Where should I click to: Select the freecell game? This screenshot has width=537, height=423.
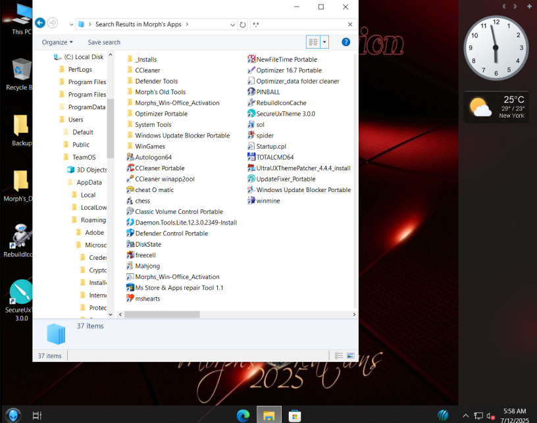click(x=141, y=255)
